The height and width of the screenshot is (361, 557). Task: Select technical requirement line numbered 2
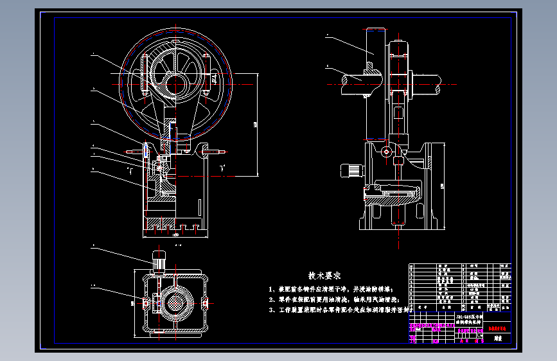(x=334, y=299)
